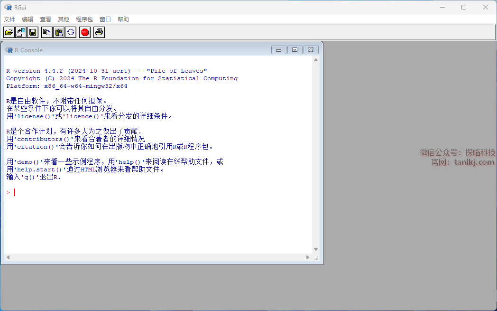Click the 'q()' text in console
The image size is (497, 311).
click(30, 178)
